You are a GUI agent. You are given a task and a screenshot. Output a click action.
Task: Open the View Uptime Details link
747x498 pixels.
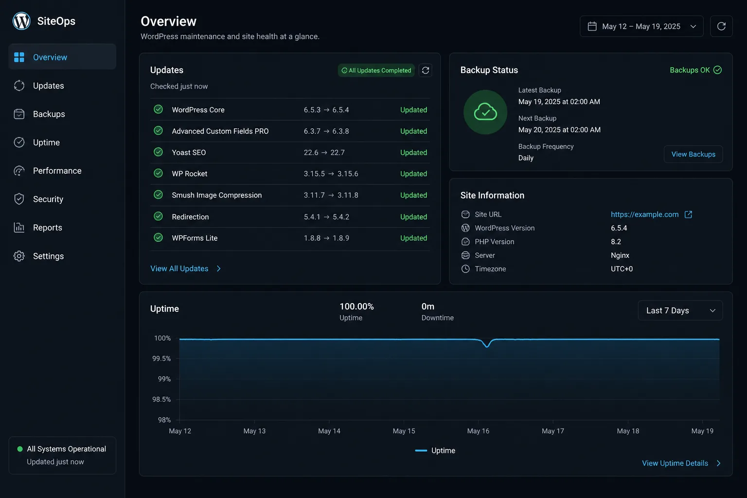click(x=675, y=463)
